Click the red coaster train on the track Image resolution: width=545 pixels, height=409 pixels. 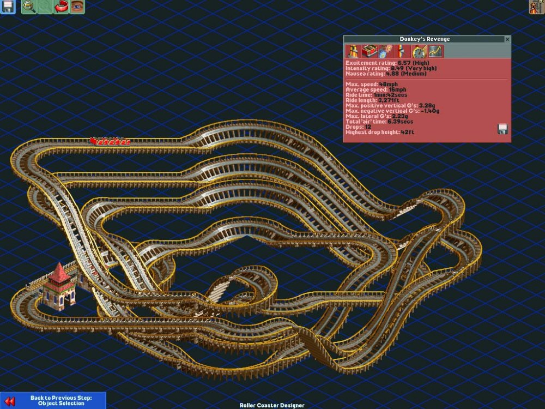[x=111, y=142]
